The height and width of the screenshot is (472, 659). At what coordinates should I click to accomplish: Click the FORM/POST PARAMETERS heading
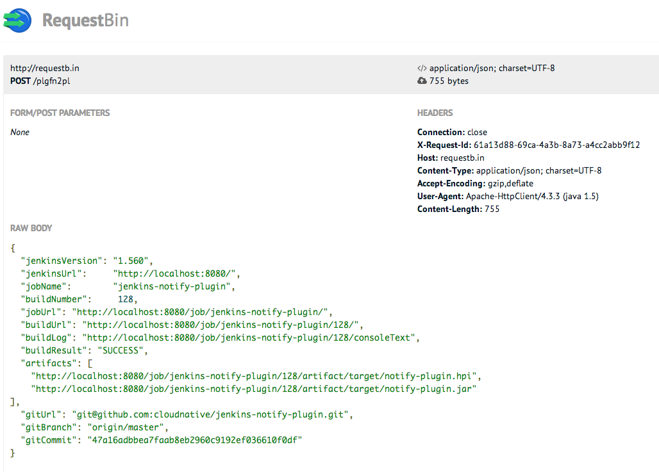click(60, 113)
